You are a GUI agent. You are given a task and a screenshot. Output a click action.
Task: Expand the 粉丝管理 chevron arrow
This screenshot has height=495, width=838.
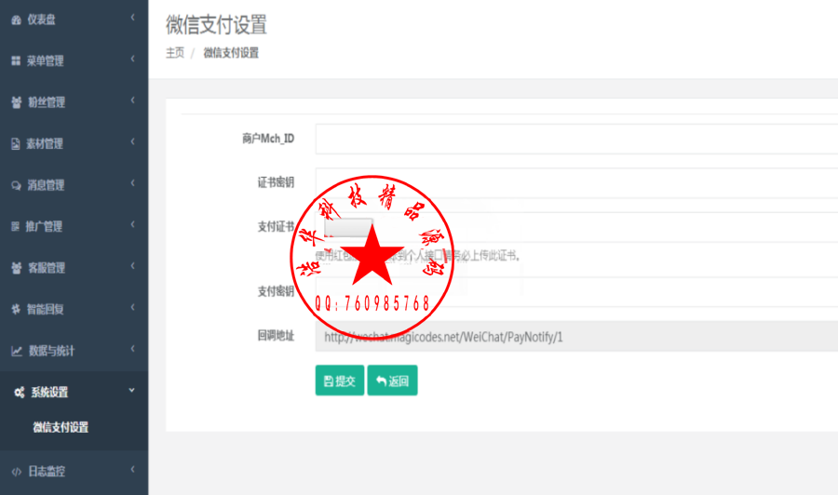click(x=132, y=100)
